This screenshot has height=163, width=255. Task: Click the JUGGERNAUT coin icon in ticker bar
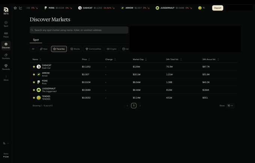157,8
